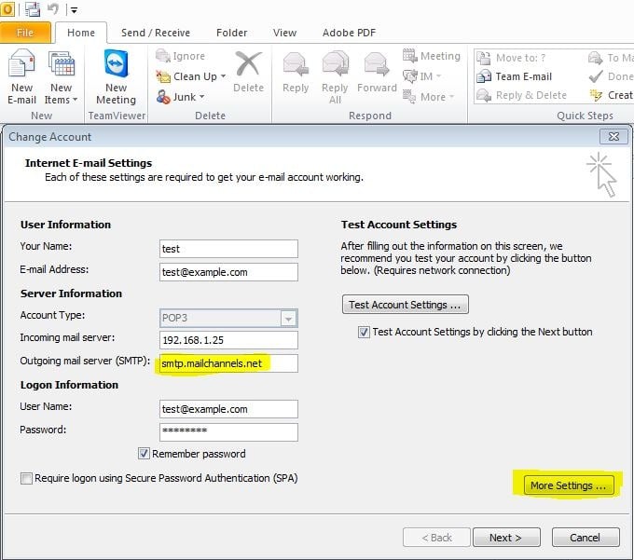The height and width of the screenshot is (560, 634).
Task: Open the Customize Quick Access Toolbar arrow
Action: point(74,10)
